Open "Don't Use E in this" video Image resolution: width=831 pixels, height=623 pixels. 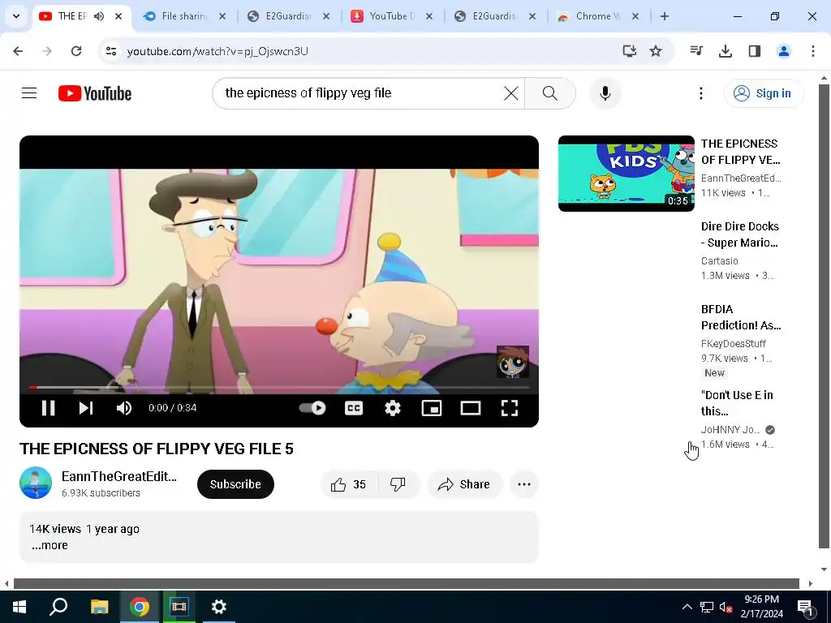pyautogui.click(x=737, y=403)
